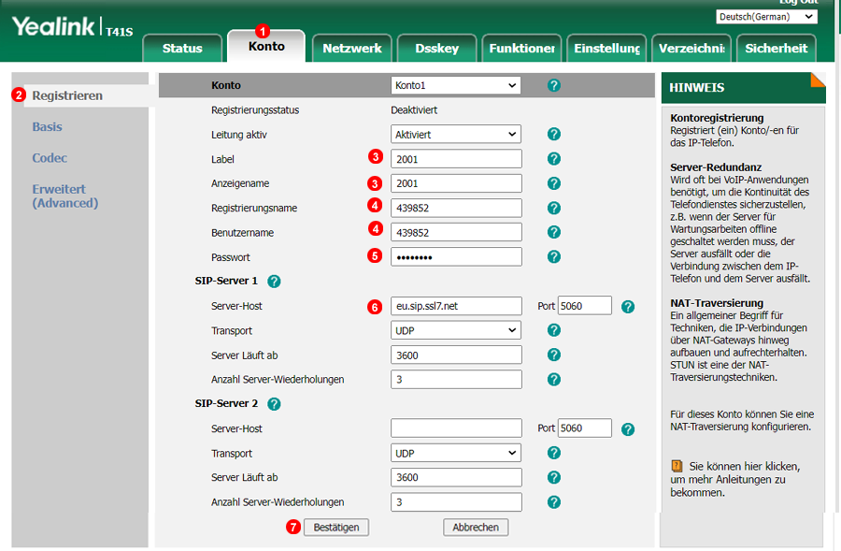Open the Konto selection dropdown showing Konto1

(455, 85)
